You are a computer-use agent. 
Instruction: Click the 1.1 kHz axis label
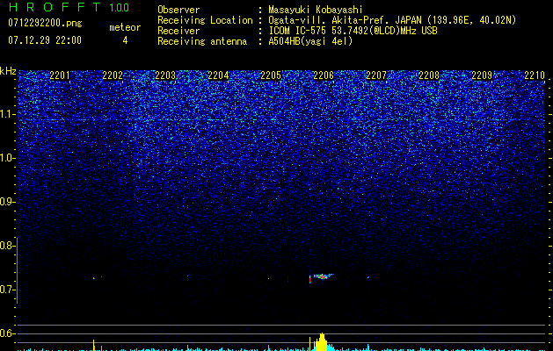click(x=7, y=114)
